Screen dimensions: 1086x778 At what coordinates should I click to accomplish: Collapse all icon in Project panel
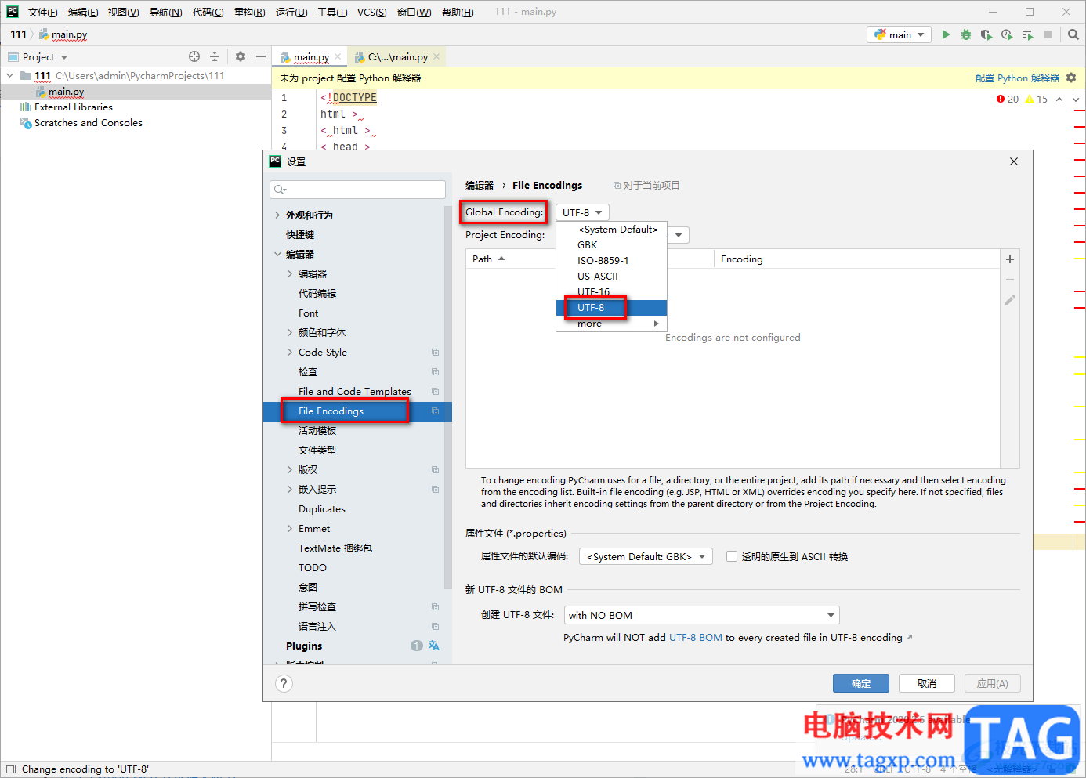point(215,56)
